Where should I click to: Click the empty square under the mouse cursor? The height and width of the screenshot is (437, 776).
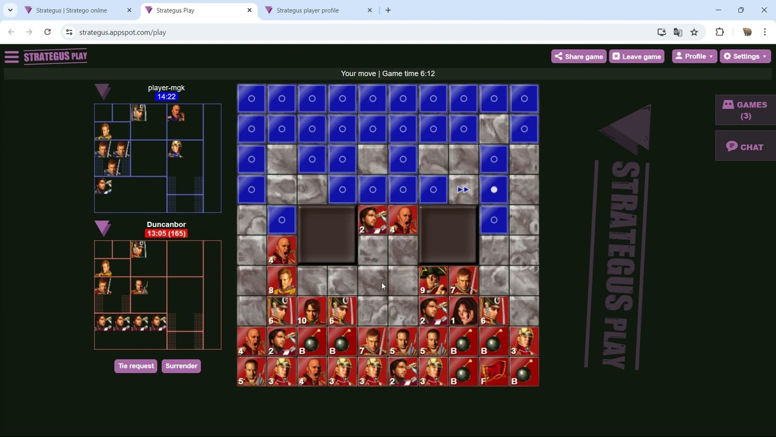pos(372,280)
